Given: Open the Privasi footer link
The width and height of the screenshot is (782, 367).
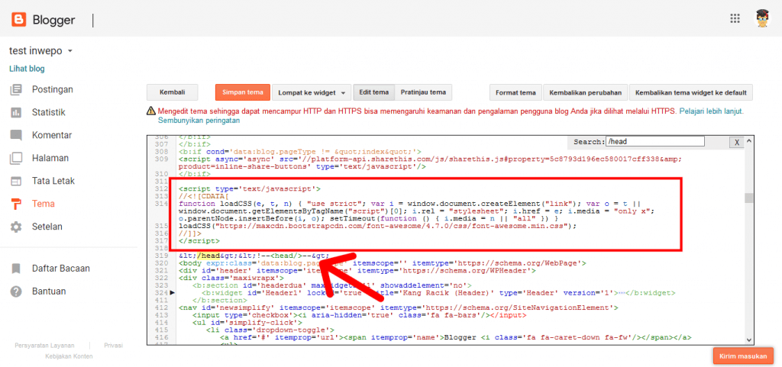Looking at the screenshot, I should [113, 345].
